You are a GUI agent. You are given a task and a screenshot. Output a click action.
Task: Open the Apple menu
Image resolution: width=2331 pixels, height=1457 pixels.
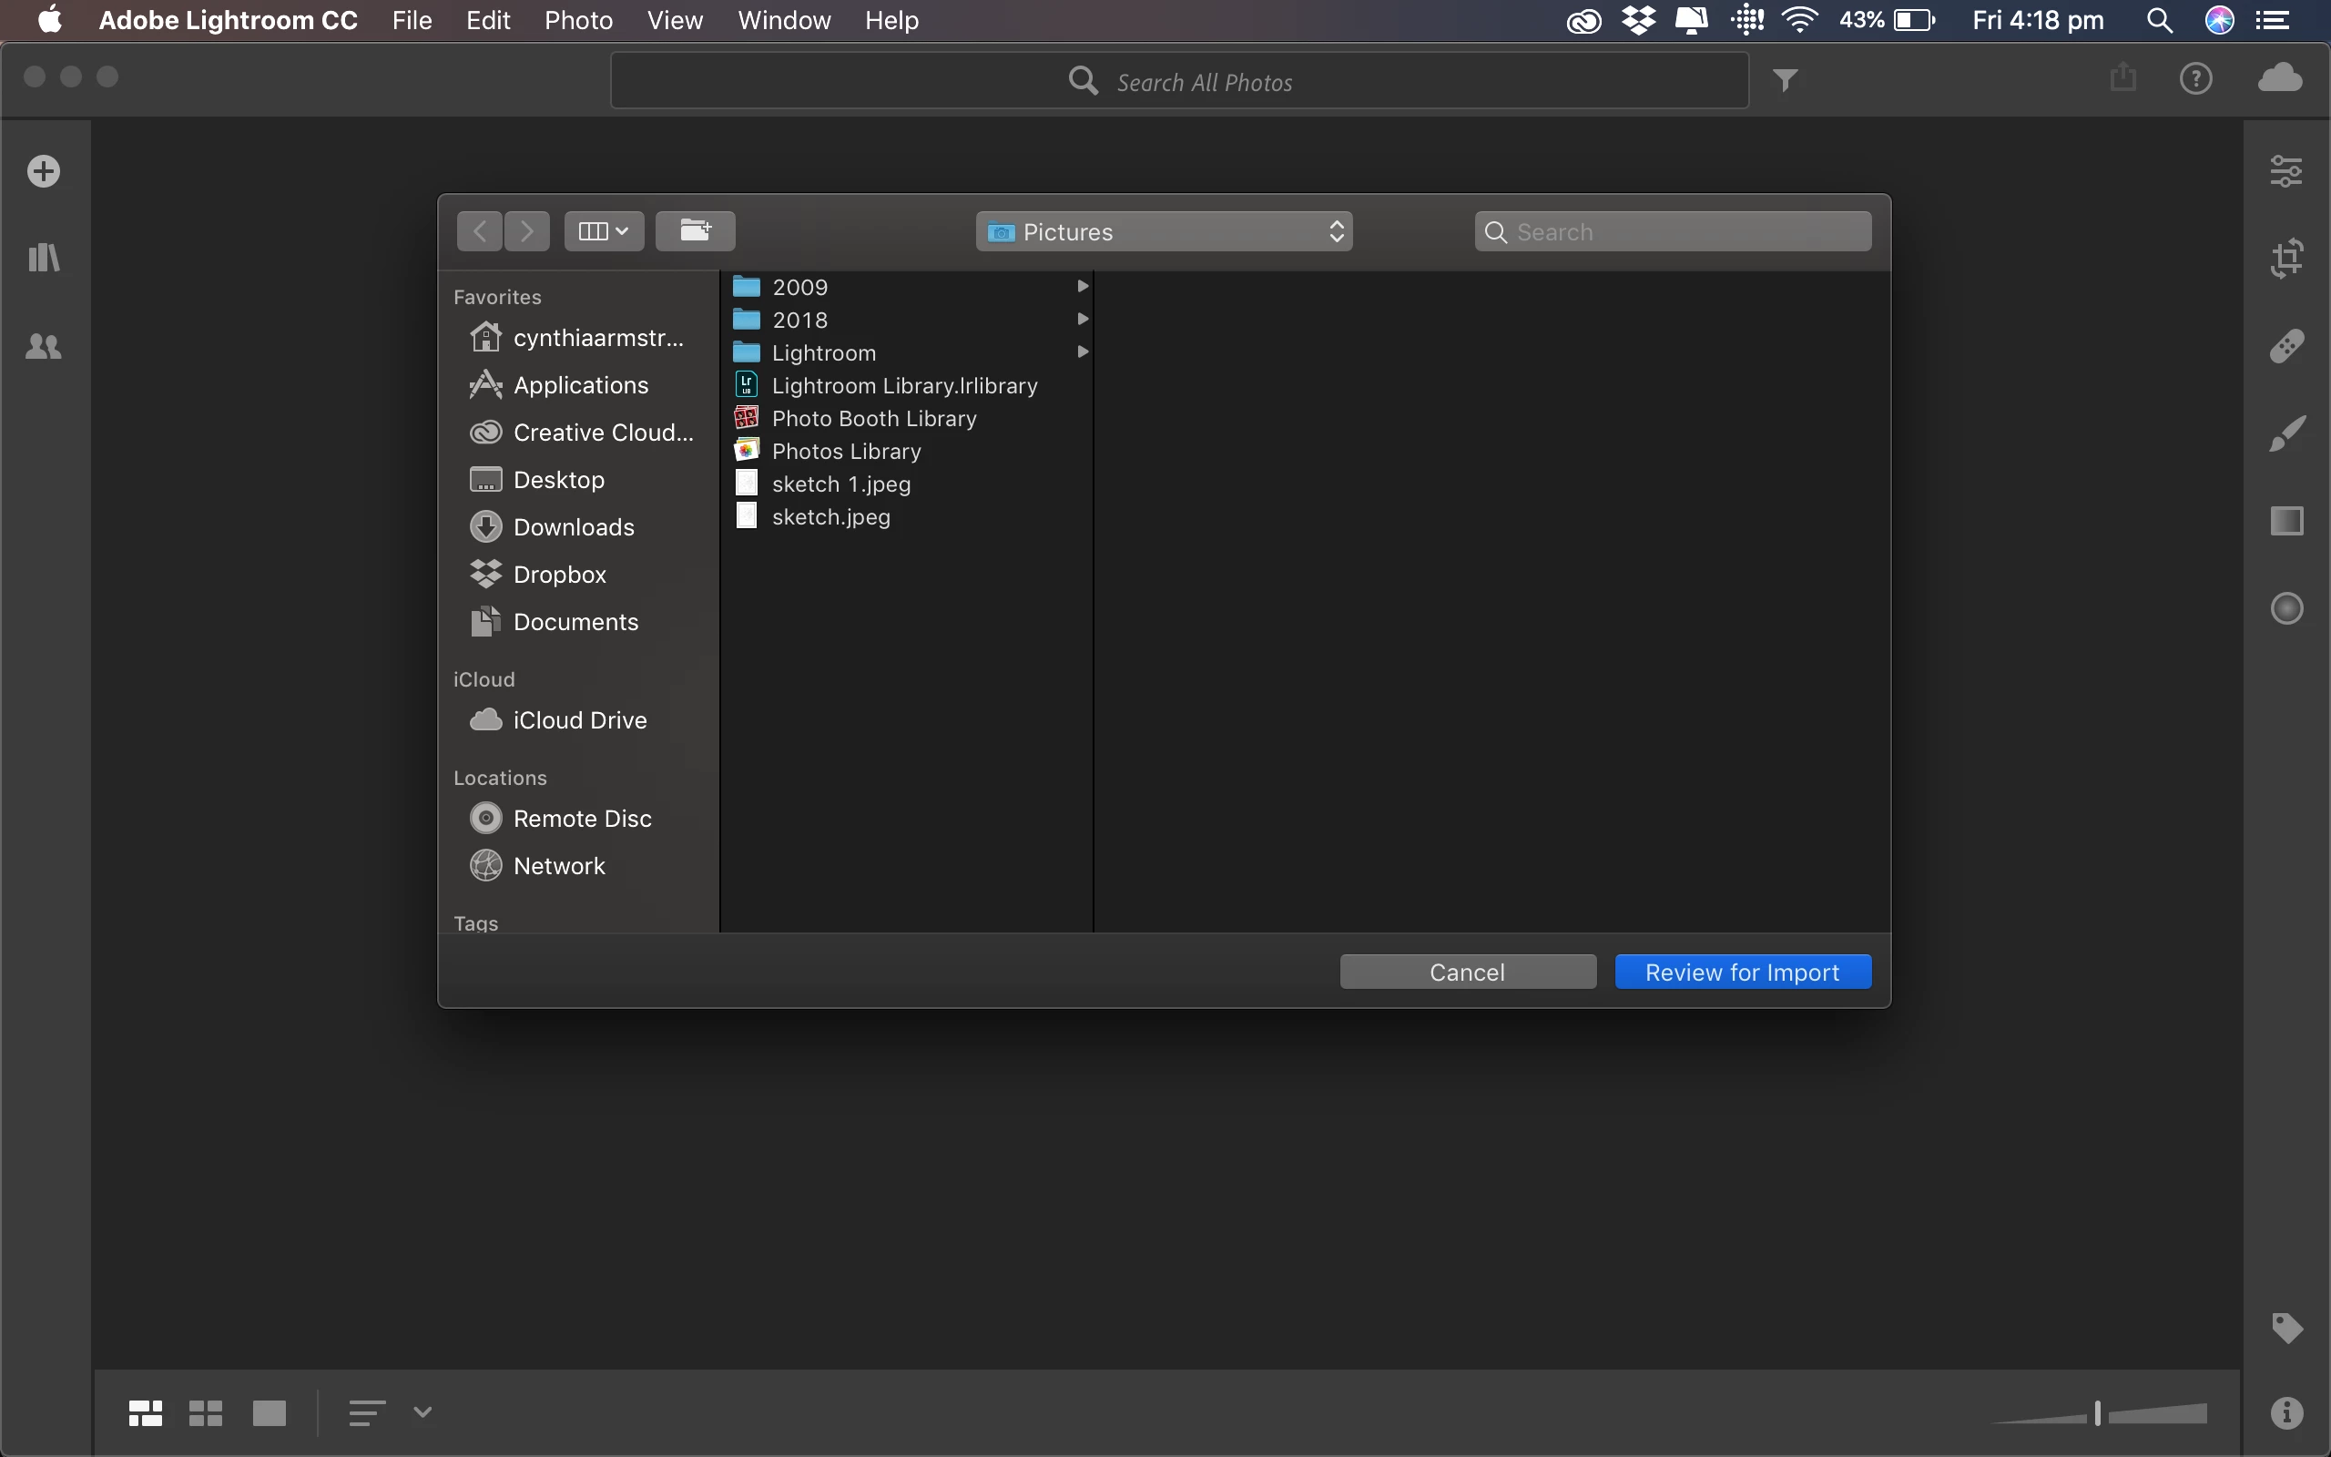[x=50, y=19]
